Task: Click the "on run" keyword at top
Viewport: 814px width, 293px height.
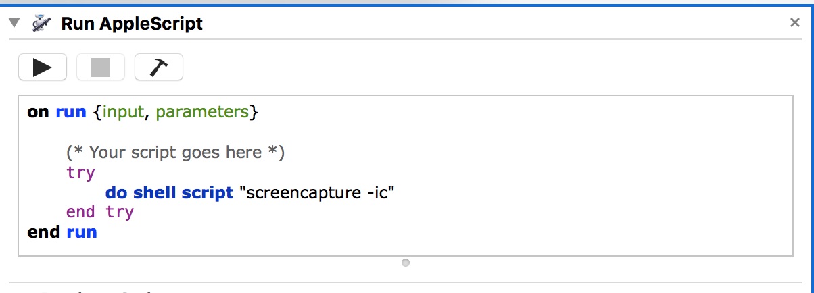Action: click(57, 111)
